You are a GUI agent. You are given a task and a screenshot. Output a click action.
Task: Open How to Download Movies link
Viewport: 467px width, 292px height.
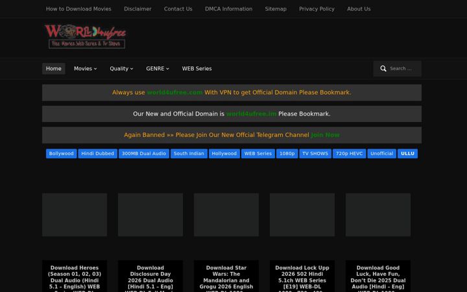(78, 9)
